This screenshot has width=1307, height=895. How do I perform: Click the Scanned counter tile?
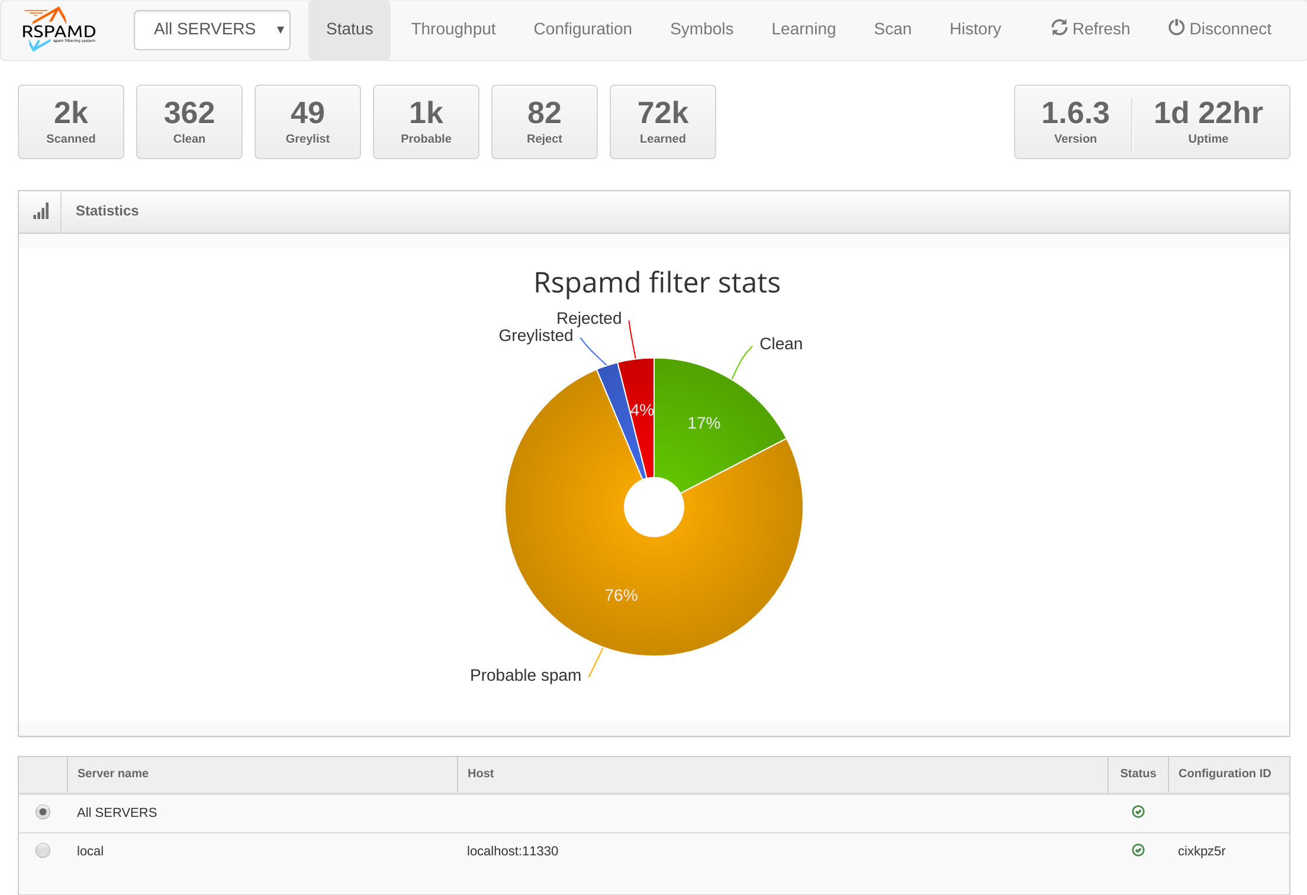pos(71,122)
